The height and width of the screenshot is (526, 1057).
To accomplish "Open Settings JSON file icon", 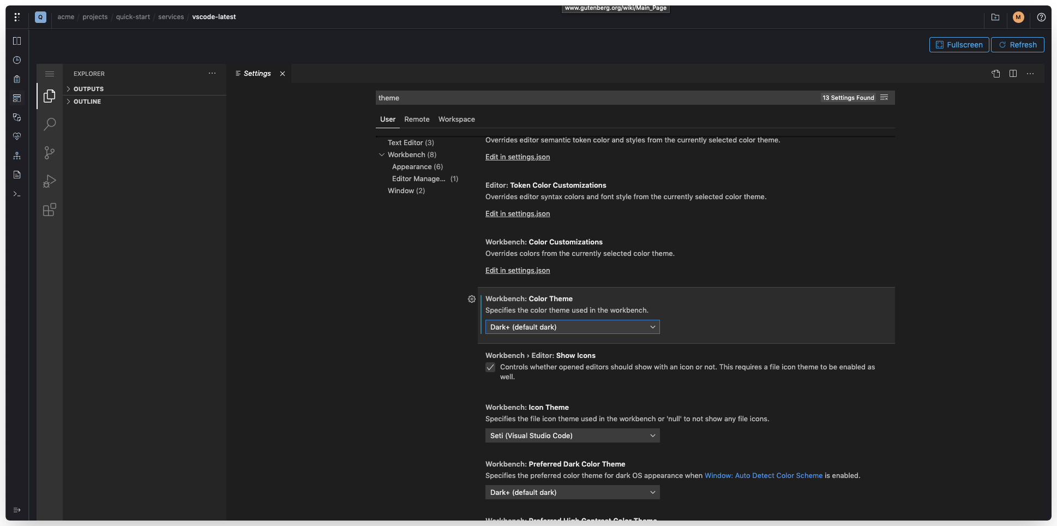I will tap(996, 74).
